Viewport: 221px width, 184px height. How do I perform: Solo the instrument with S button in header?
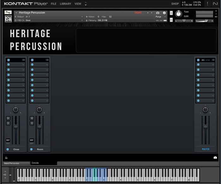tap(171, 13)
